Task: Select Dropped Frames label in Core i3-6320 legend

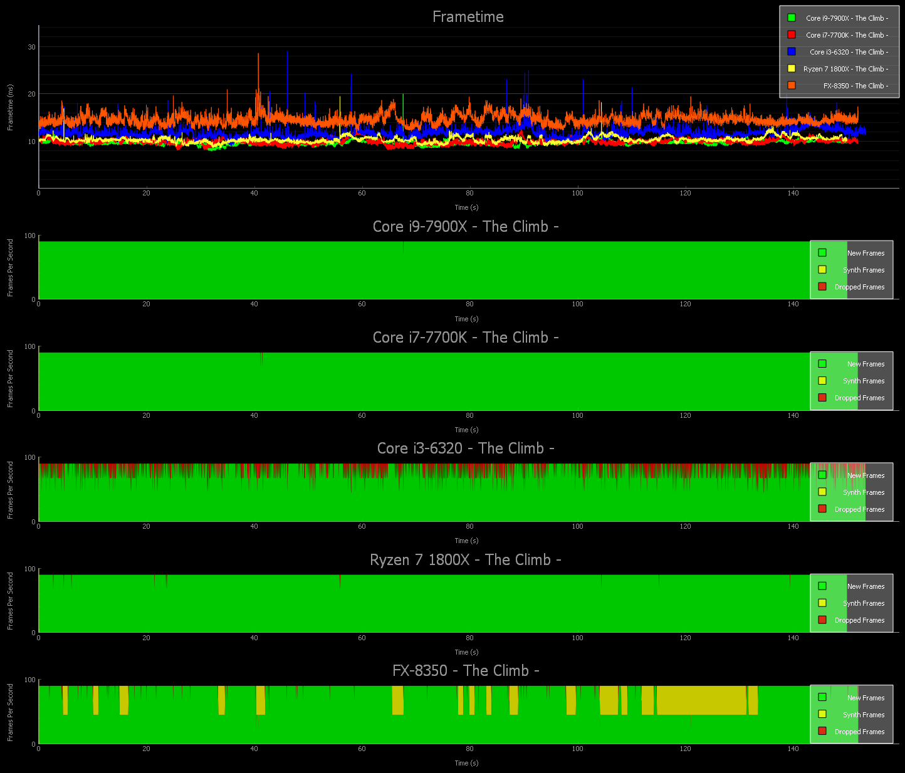Action: point(860,509)
